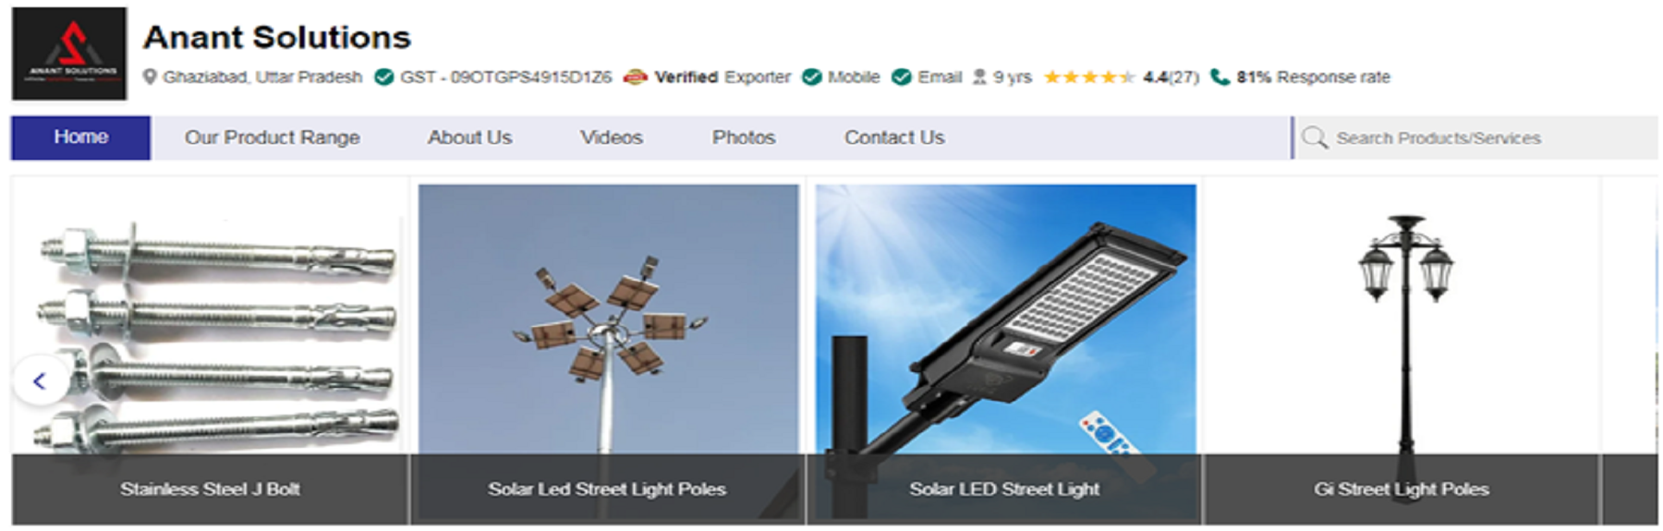The image size is (1663, 531).
Task: Click the green GST verified checkmark icon
Action: coord(384,77)
